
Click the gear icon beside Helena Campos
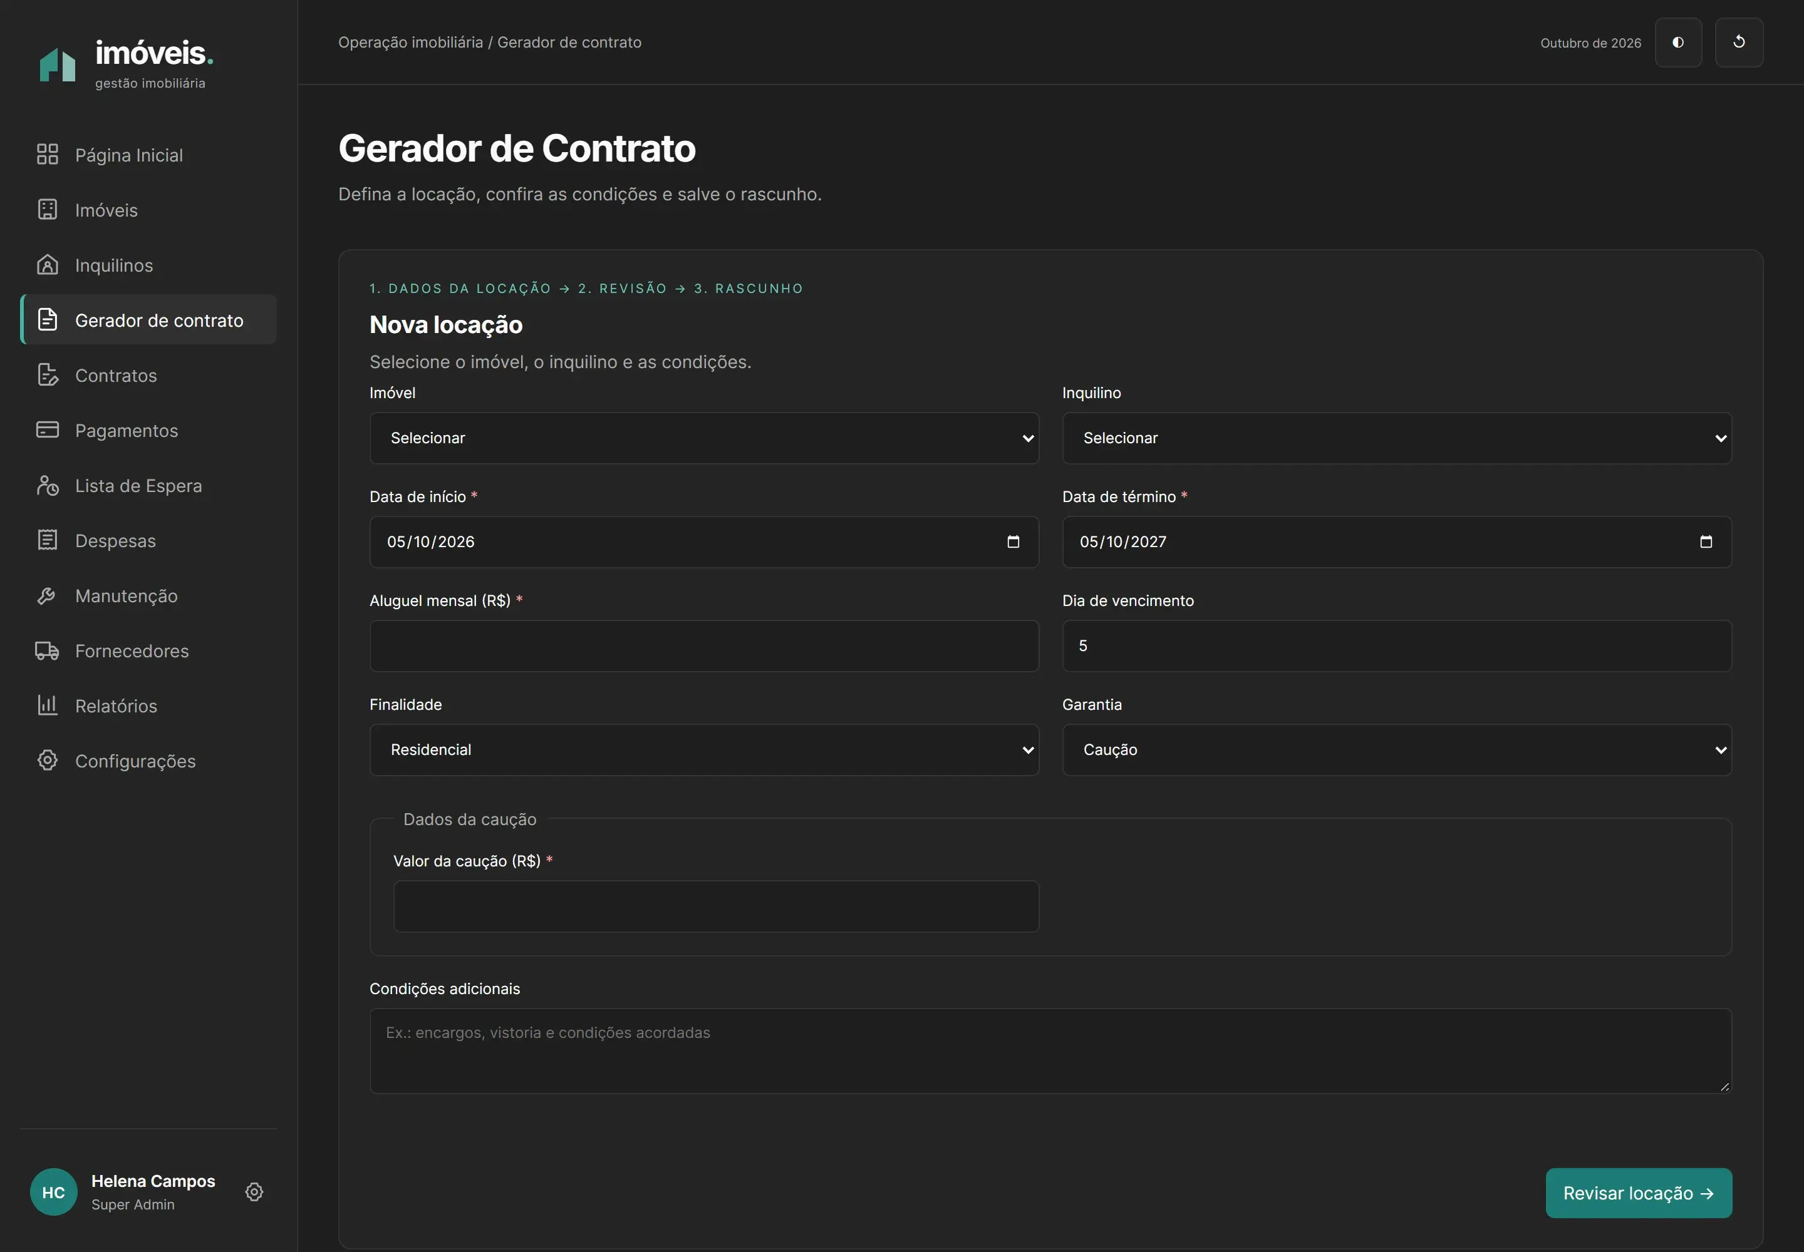click(x=254, y=1192)
